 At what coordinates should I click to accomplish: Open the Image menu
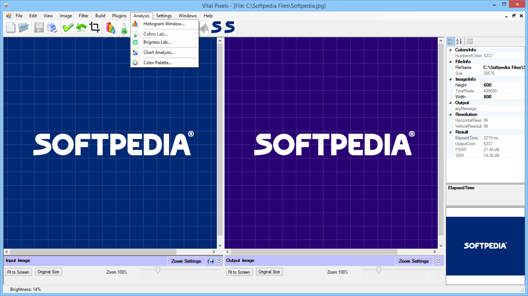click(66, 16)
